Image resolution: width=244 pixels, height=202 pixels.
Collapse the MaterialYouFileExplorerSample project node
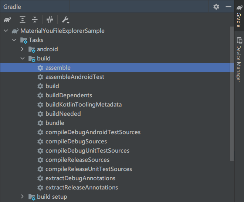pos(6,31)
